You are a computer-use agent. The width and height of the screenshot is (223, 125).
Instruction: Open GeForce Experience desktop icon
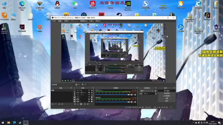(x=128, y=5)
